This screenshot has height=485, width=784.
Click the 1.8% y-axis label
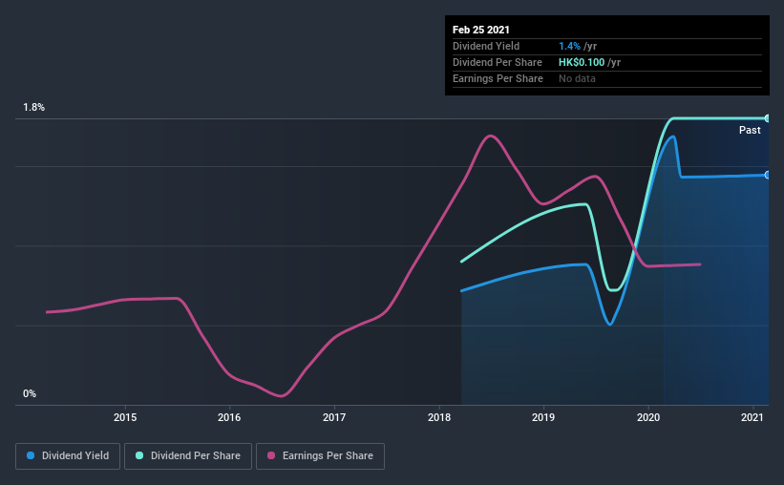[34, 108]
